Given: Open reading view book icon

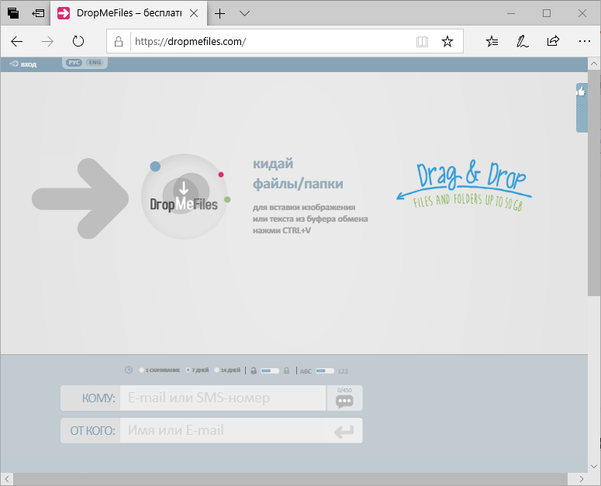Looking at the screenshot, I should pos(422,41).
